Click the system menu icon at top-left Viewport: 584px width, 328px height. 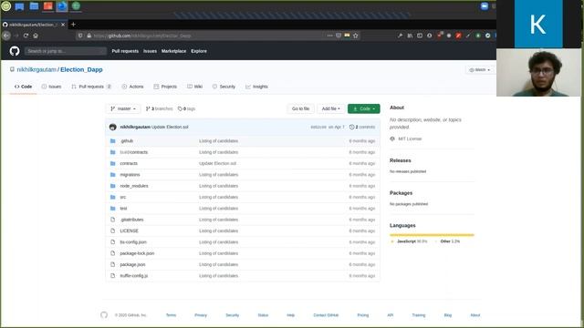pos(6,6)
